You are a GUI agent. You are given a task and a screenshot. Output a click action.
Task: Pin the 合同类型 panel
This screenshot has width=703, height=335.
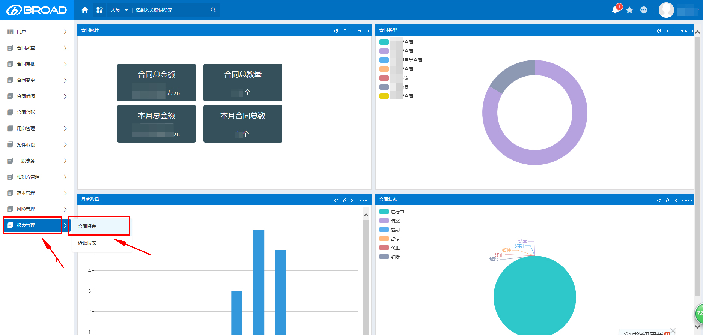[667, 31]
